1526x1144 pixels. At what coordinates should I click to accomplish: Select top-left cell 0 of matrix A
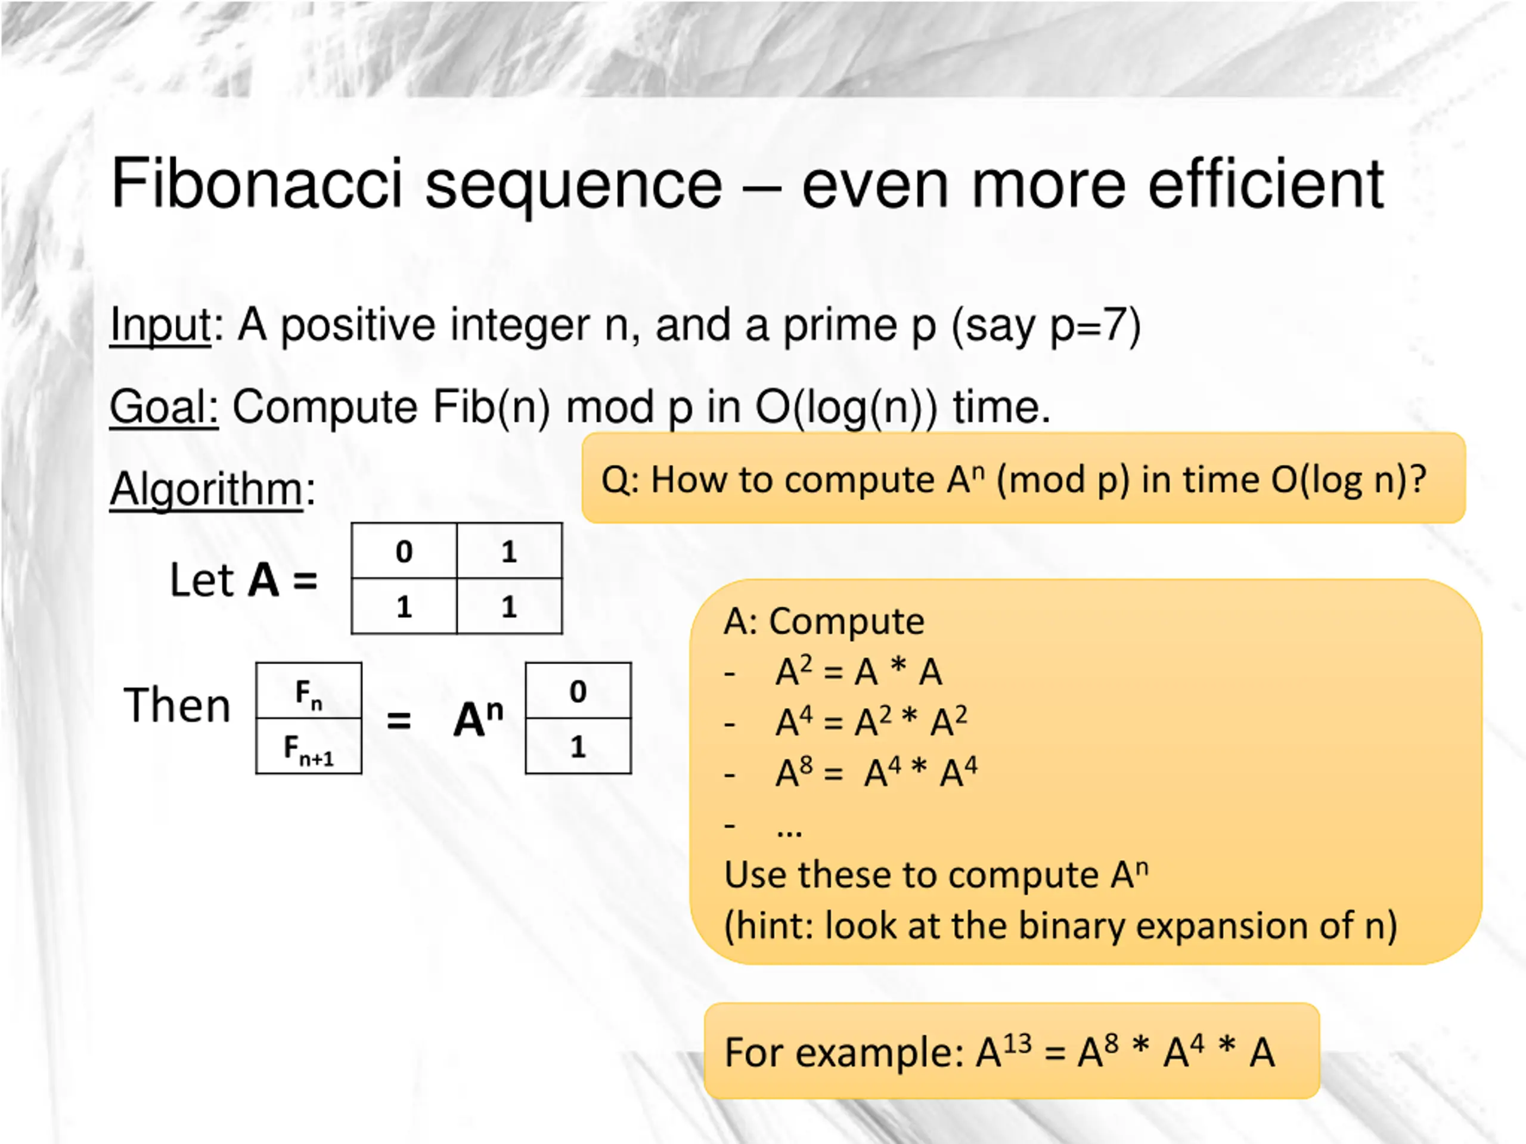(404, 551)
